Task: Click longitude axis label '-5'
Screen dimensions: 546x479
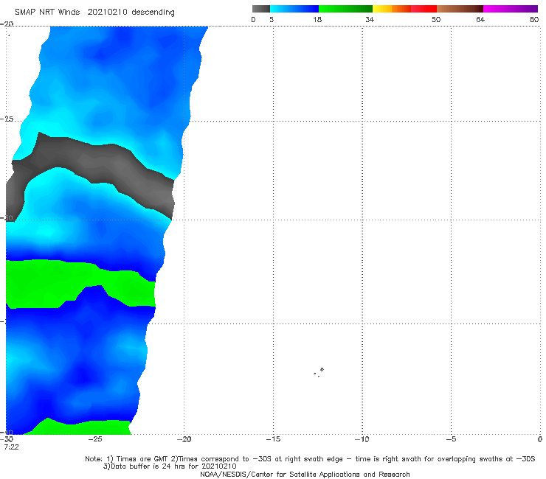Action: pos(451,439)
